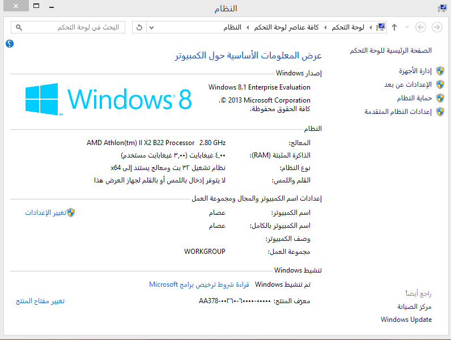The width and height of the screenshot is (451, 340).
Task: Minimize the النظام window
Action: click(52, 7)
